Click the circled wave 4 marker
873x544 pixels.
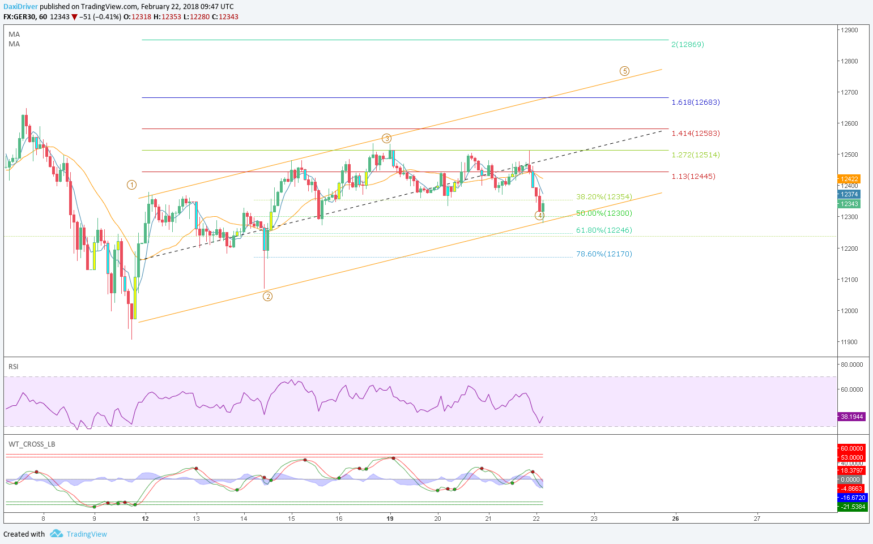pyautogui.click(x=540, y=215)
